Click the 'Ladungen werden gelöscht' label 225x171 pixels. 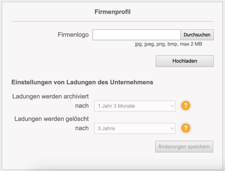[x=51, y=119]
